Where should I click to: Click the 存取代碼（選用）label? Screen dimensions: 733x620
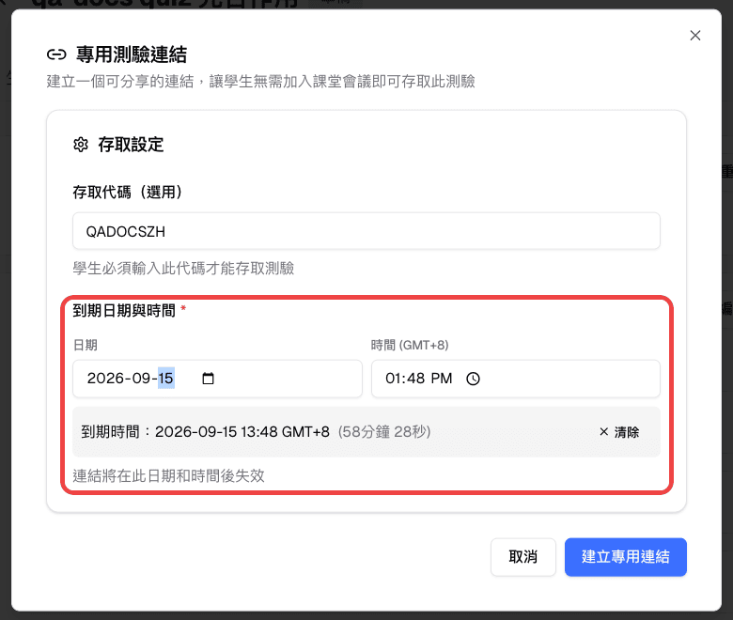point(127,192)
